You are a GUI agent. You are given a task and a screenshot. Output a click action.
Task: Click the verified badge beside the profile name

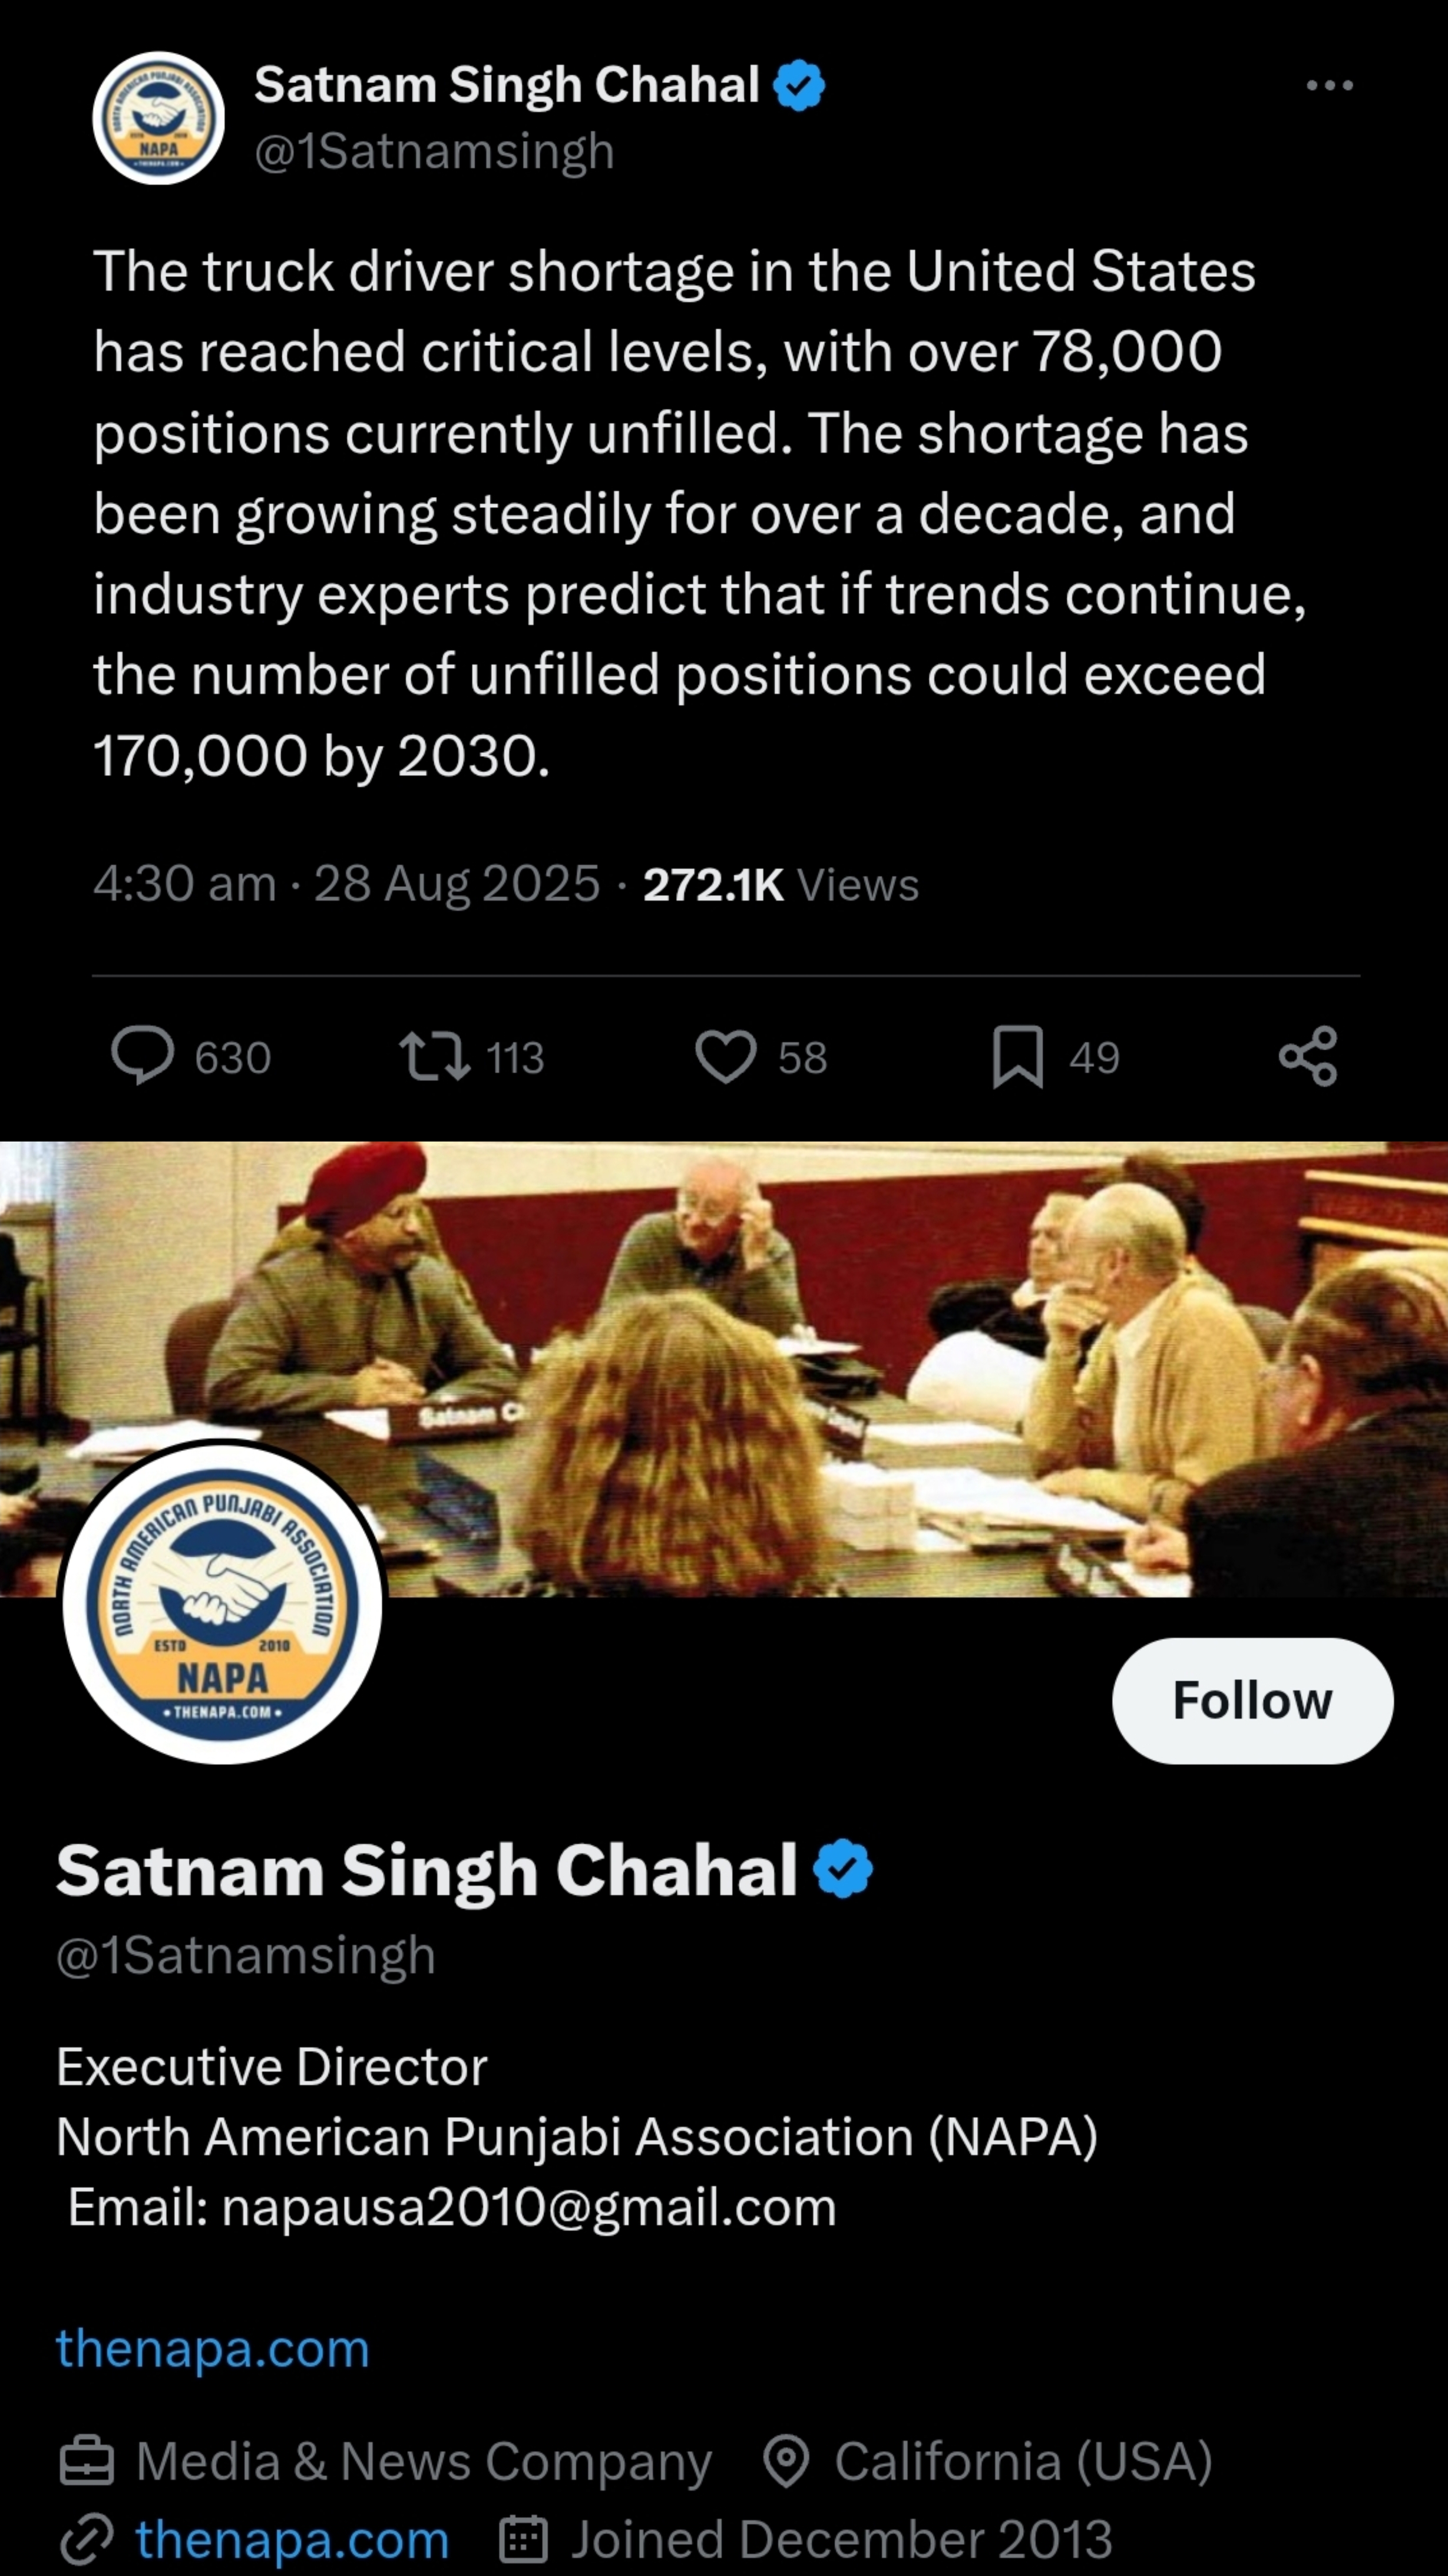[843, 1868]
